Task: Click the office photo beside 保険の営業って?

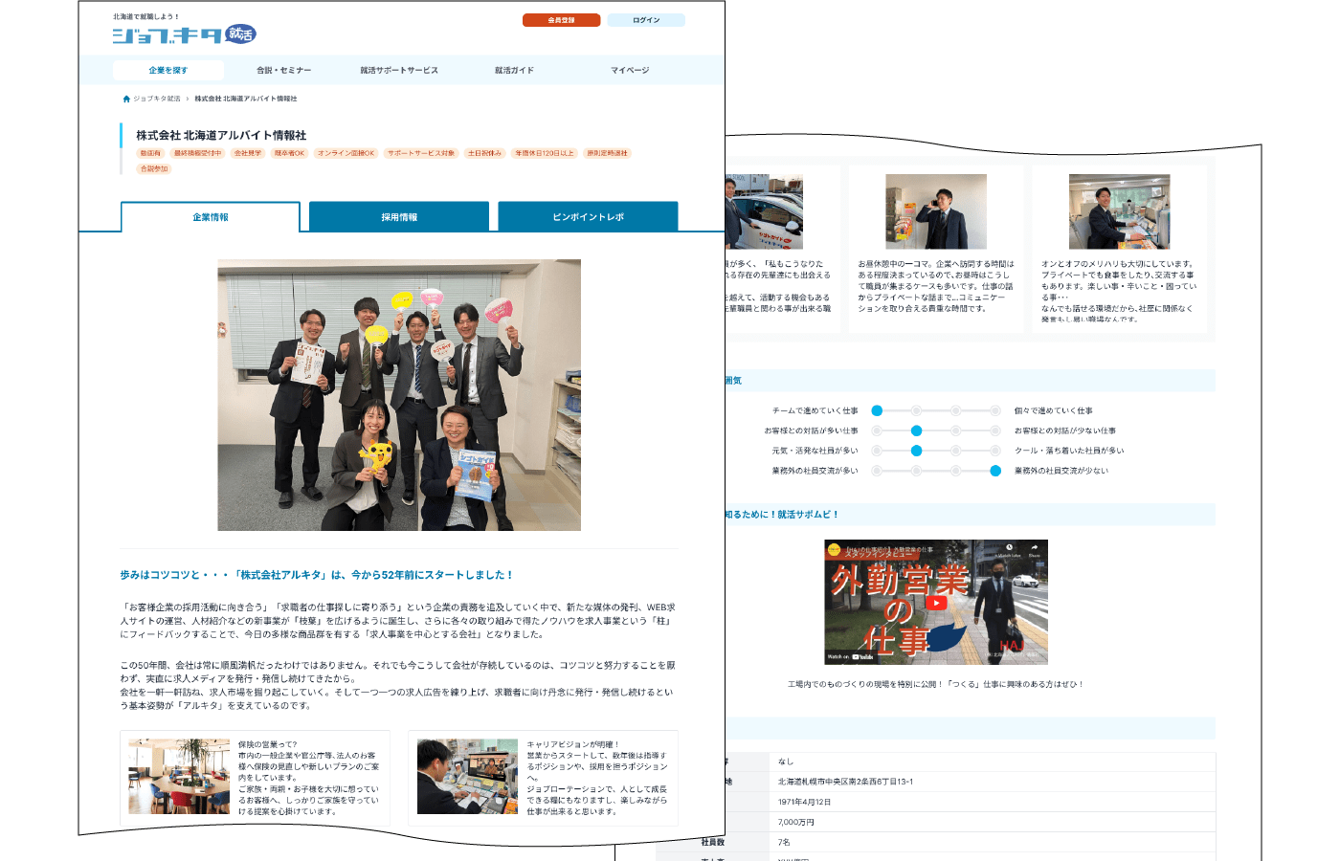Action: [x=179, y=776]
